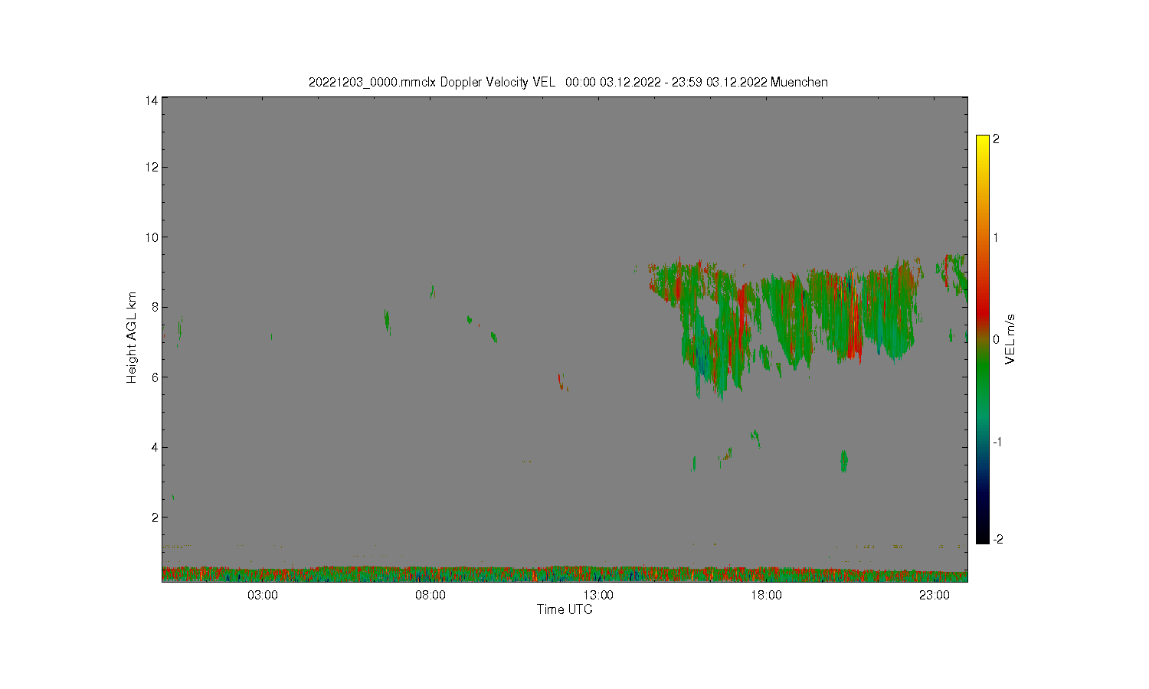The height and width of the screenshot is (689, 1149).
Task: Click the "Height AGL km" y-axis label
Action: (x=131, y=338)
